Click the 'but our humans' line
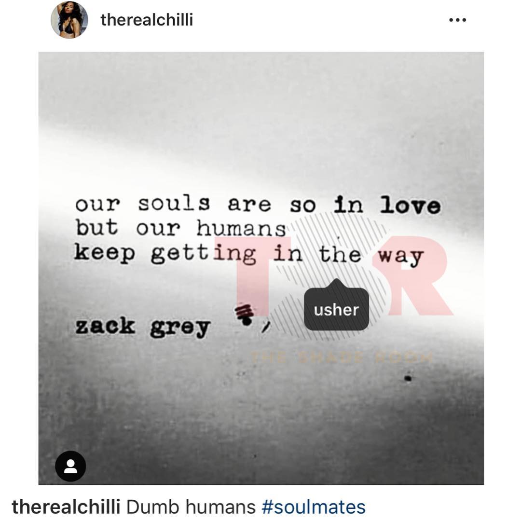Screen dimensions: 521x521 180,228
